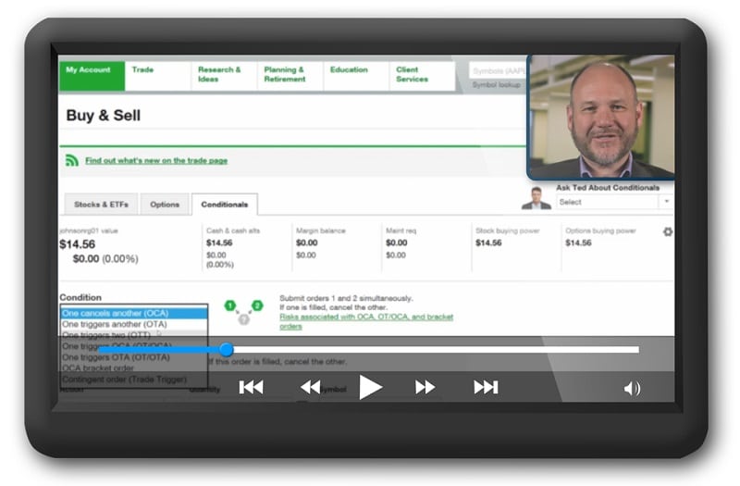This screenshot has height=486, width=740.
Task: Select Contingent order (Trade Trigger) option
Action: (124, 380)
